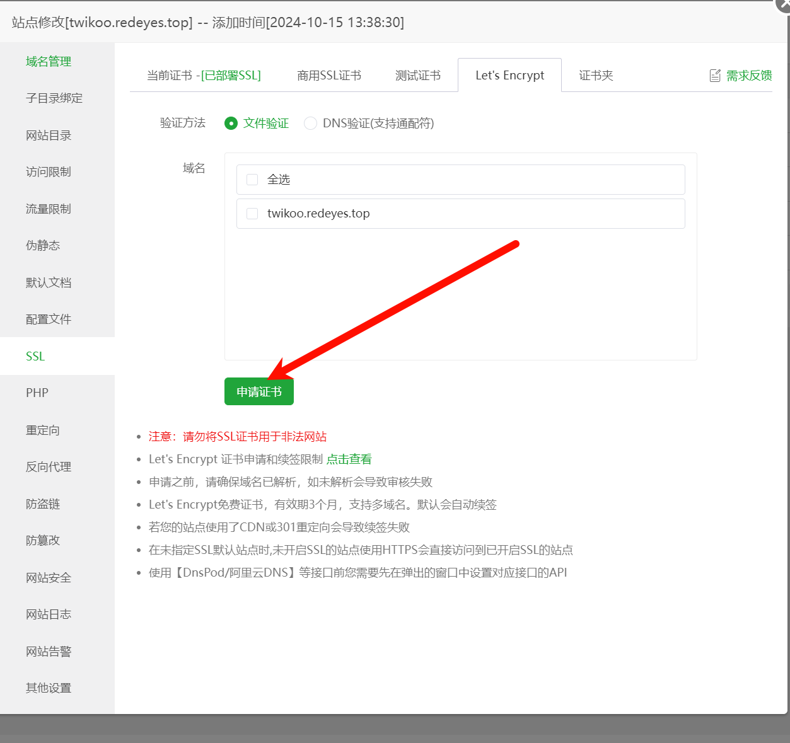Switch to the 商用SSL证书 tab
The height and width of the screenshot is (743, 790).
328,75
